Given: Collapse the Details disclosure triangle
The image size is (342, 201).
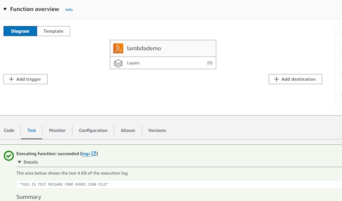Looking at the screenshot, I should tap(20, 162).
